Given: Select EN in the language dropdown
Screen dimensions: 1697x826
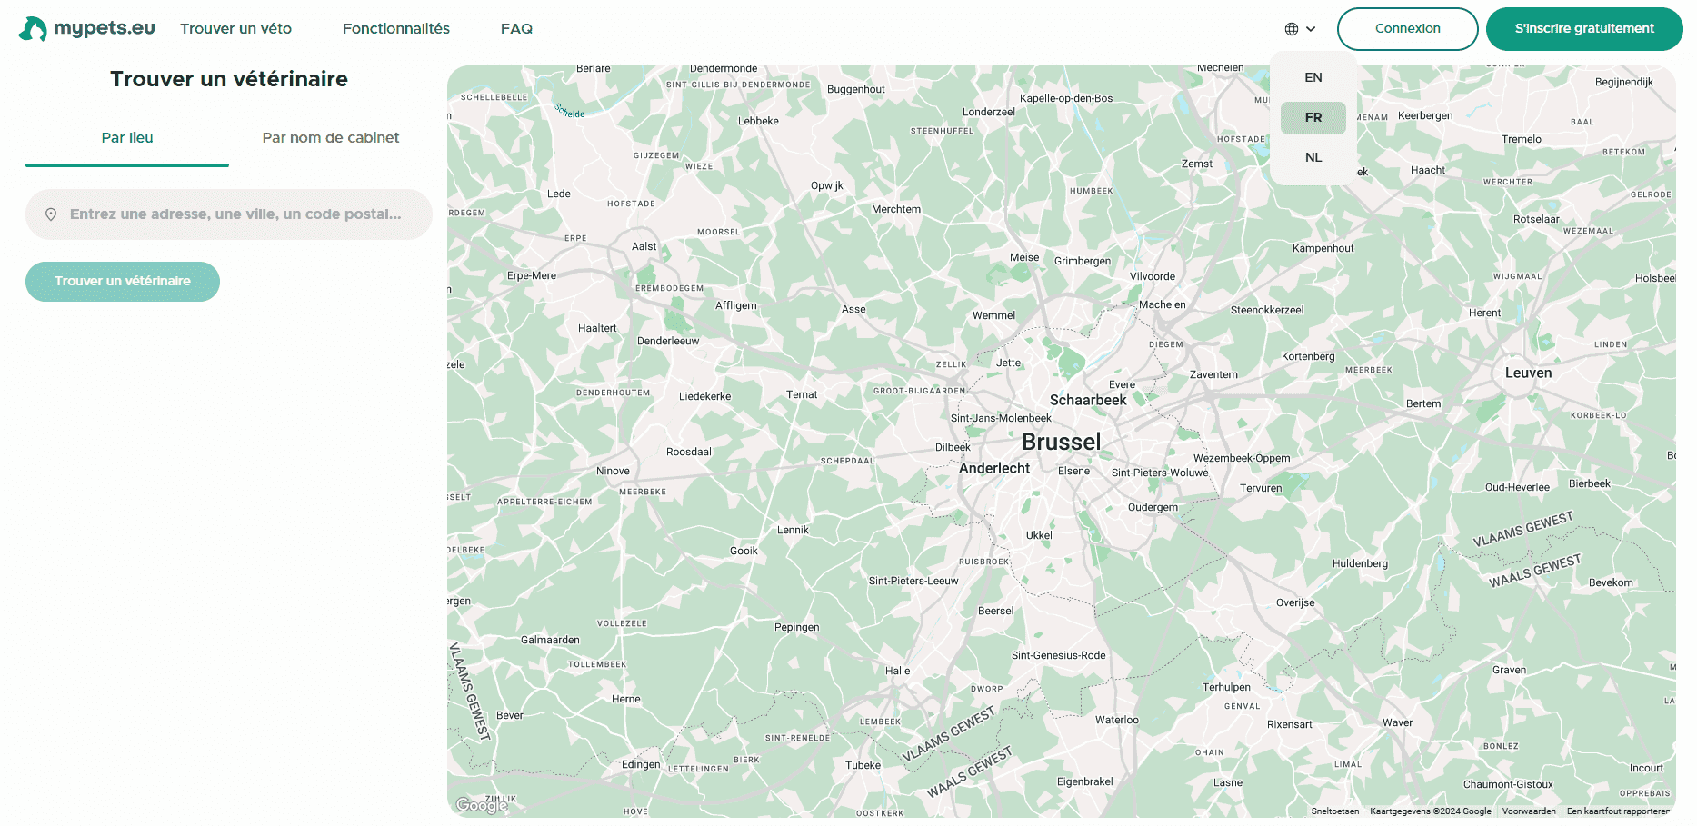Looking at the screenshot, I should coord(1313,77).
